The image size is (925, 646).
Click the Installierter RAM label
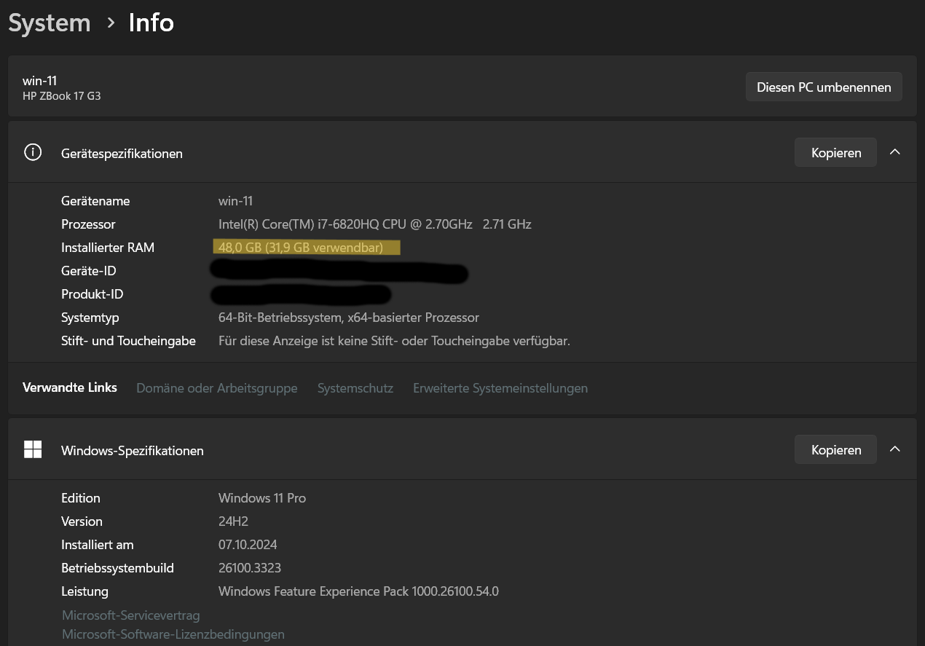tap(108, 247)
